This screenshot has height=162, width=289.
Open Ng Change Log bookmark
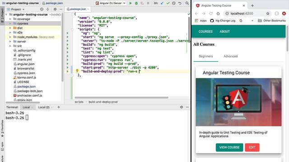tap(223, 21)
